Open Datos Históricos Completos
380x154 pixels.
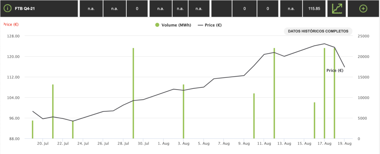coord(318,31)
